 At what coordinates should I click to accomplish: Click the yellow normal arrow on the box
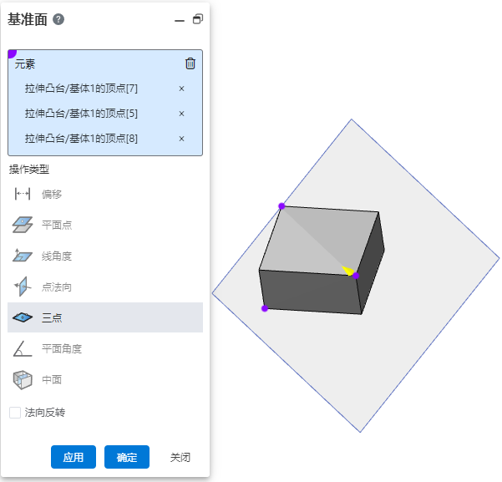click(x=347, y=271)
